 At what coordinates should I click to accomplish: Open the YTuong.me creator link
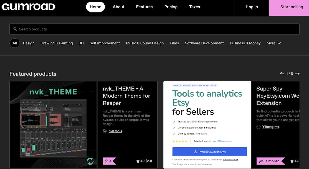271,127
